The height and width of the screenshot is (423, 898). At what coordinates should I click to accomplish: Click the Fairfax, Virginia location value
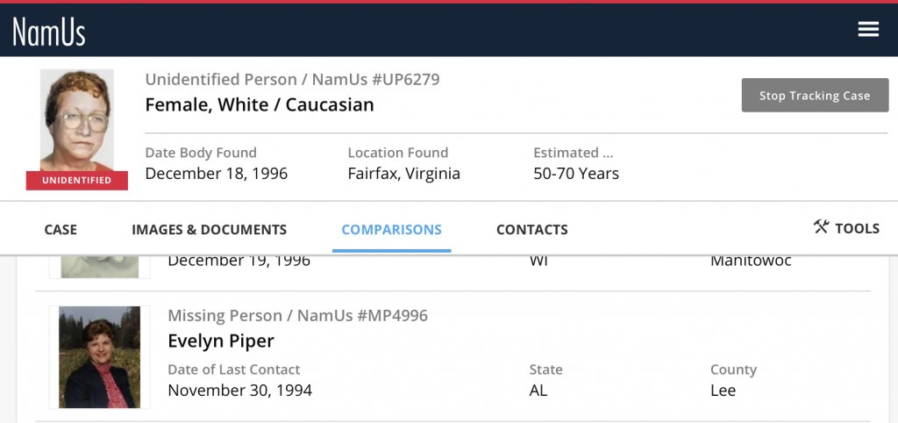coord(403,174)
